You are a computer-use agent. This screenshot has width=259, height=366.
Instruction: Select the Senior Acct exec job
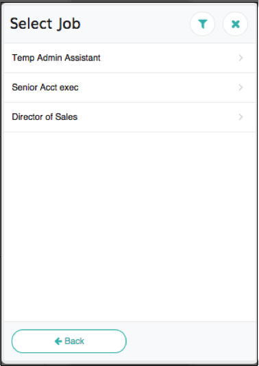pos(45,87)
